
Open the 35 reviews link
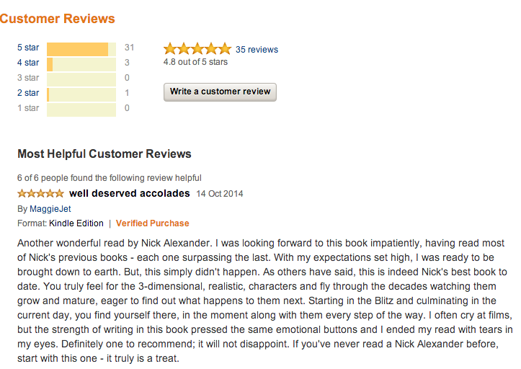(x=257, y=50)
